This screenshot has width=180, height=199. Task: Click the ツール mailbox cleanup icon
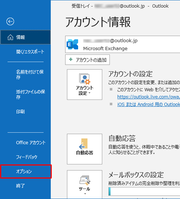click(85, 181)
